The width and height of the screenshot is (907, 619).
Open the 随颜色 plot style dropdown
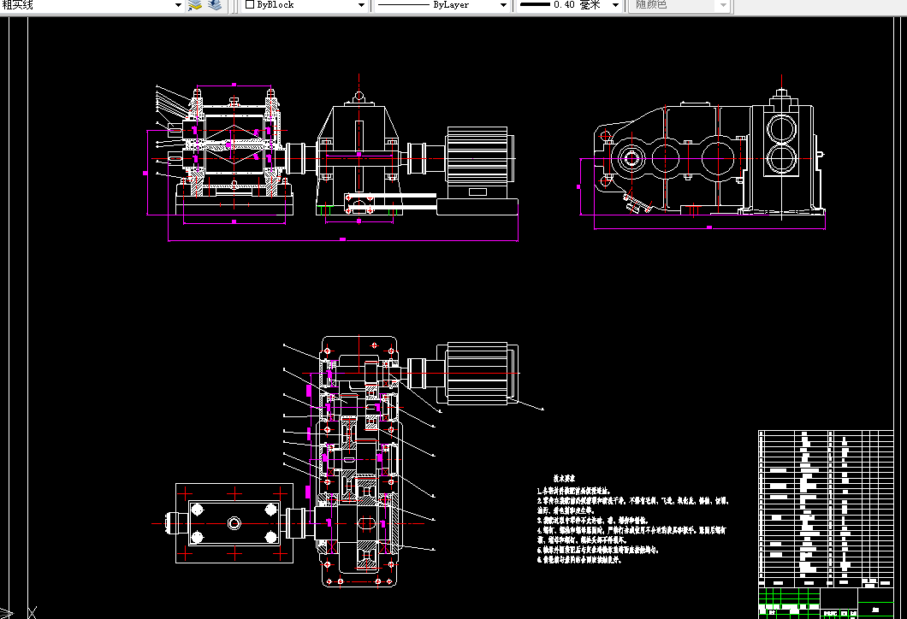(x=723, y=5)
